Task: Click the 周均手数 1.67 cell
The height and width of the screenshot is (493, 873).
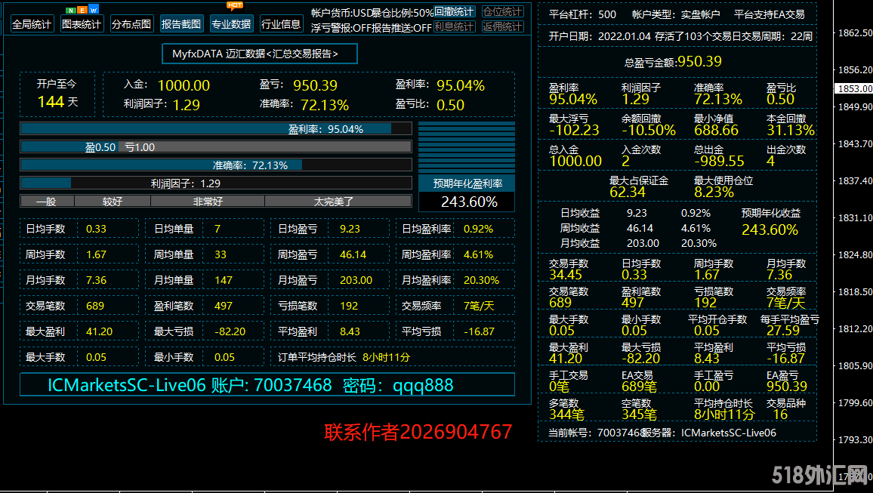Action: (79, 254)
